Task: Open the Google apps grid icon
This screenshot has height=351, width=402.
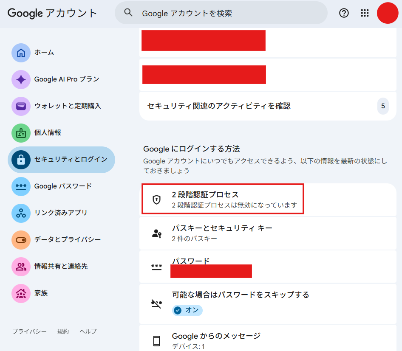Action: point(365,13)
